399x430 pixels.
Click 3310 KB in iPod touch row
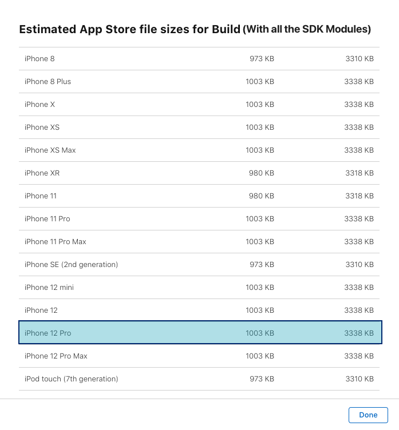click(x=360, y=379)
